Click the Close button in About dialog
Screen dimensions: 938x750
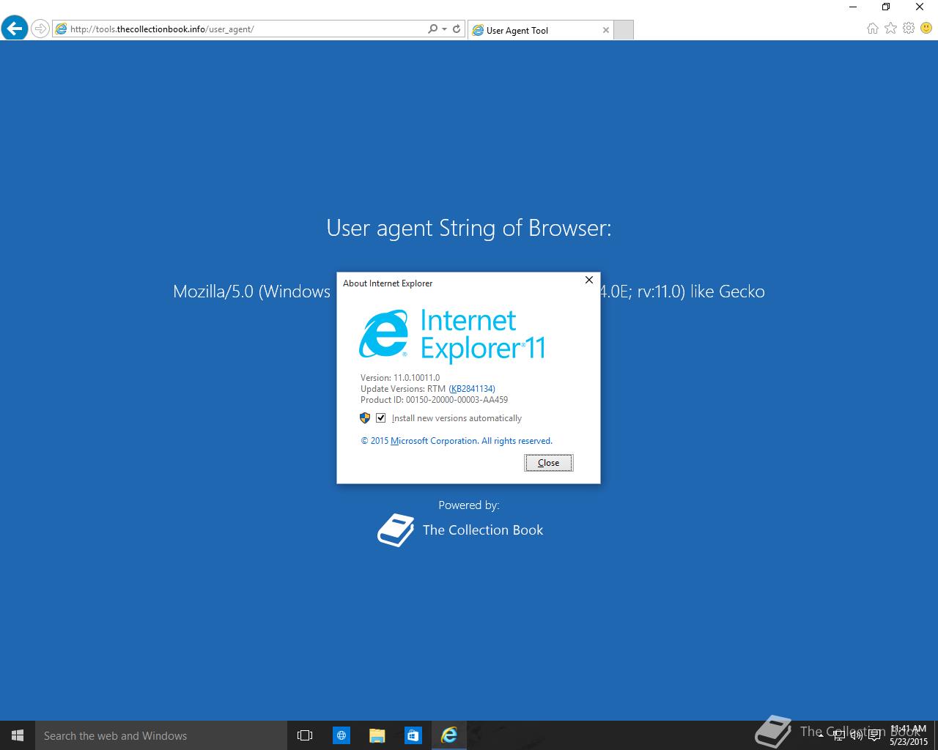[x=549, y=463]
